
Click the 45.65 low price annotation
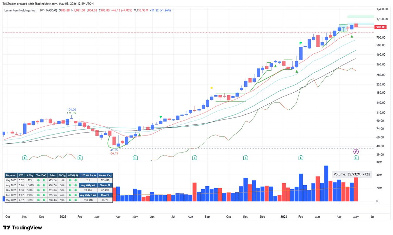coord(114,150)
